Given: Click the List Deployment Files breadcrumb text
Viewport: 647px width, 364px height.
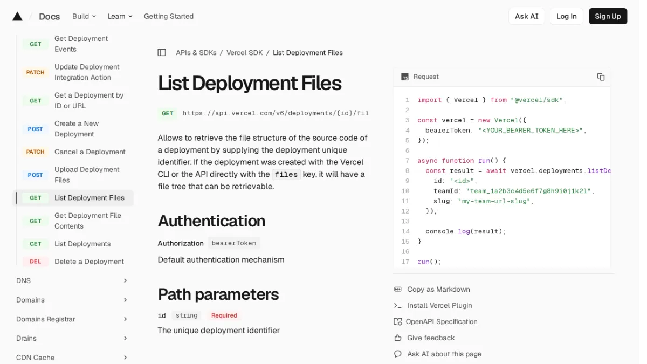Looking at the screenshot, I should [308, 53].
